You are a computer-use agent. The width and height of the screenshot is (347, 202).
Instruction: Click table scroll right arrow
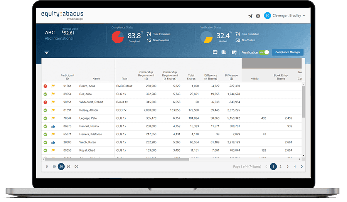pos(300,159)
